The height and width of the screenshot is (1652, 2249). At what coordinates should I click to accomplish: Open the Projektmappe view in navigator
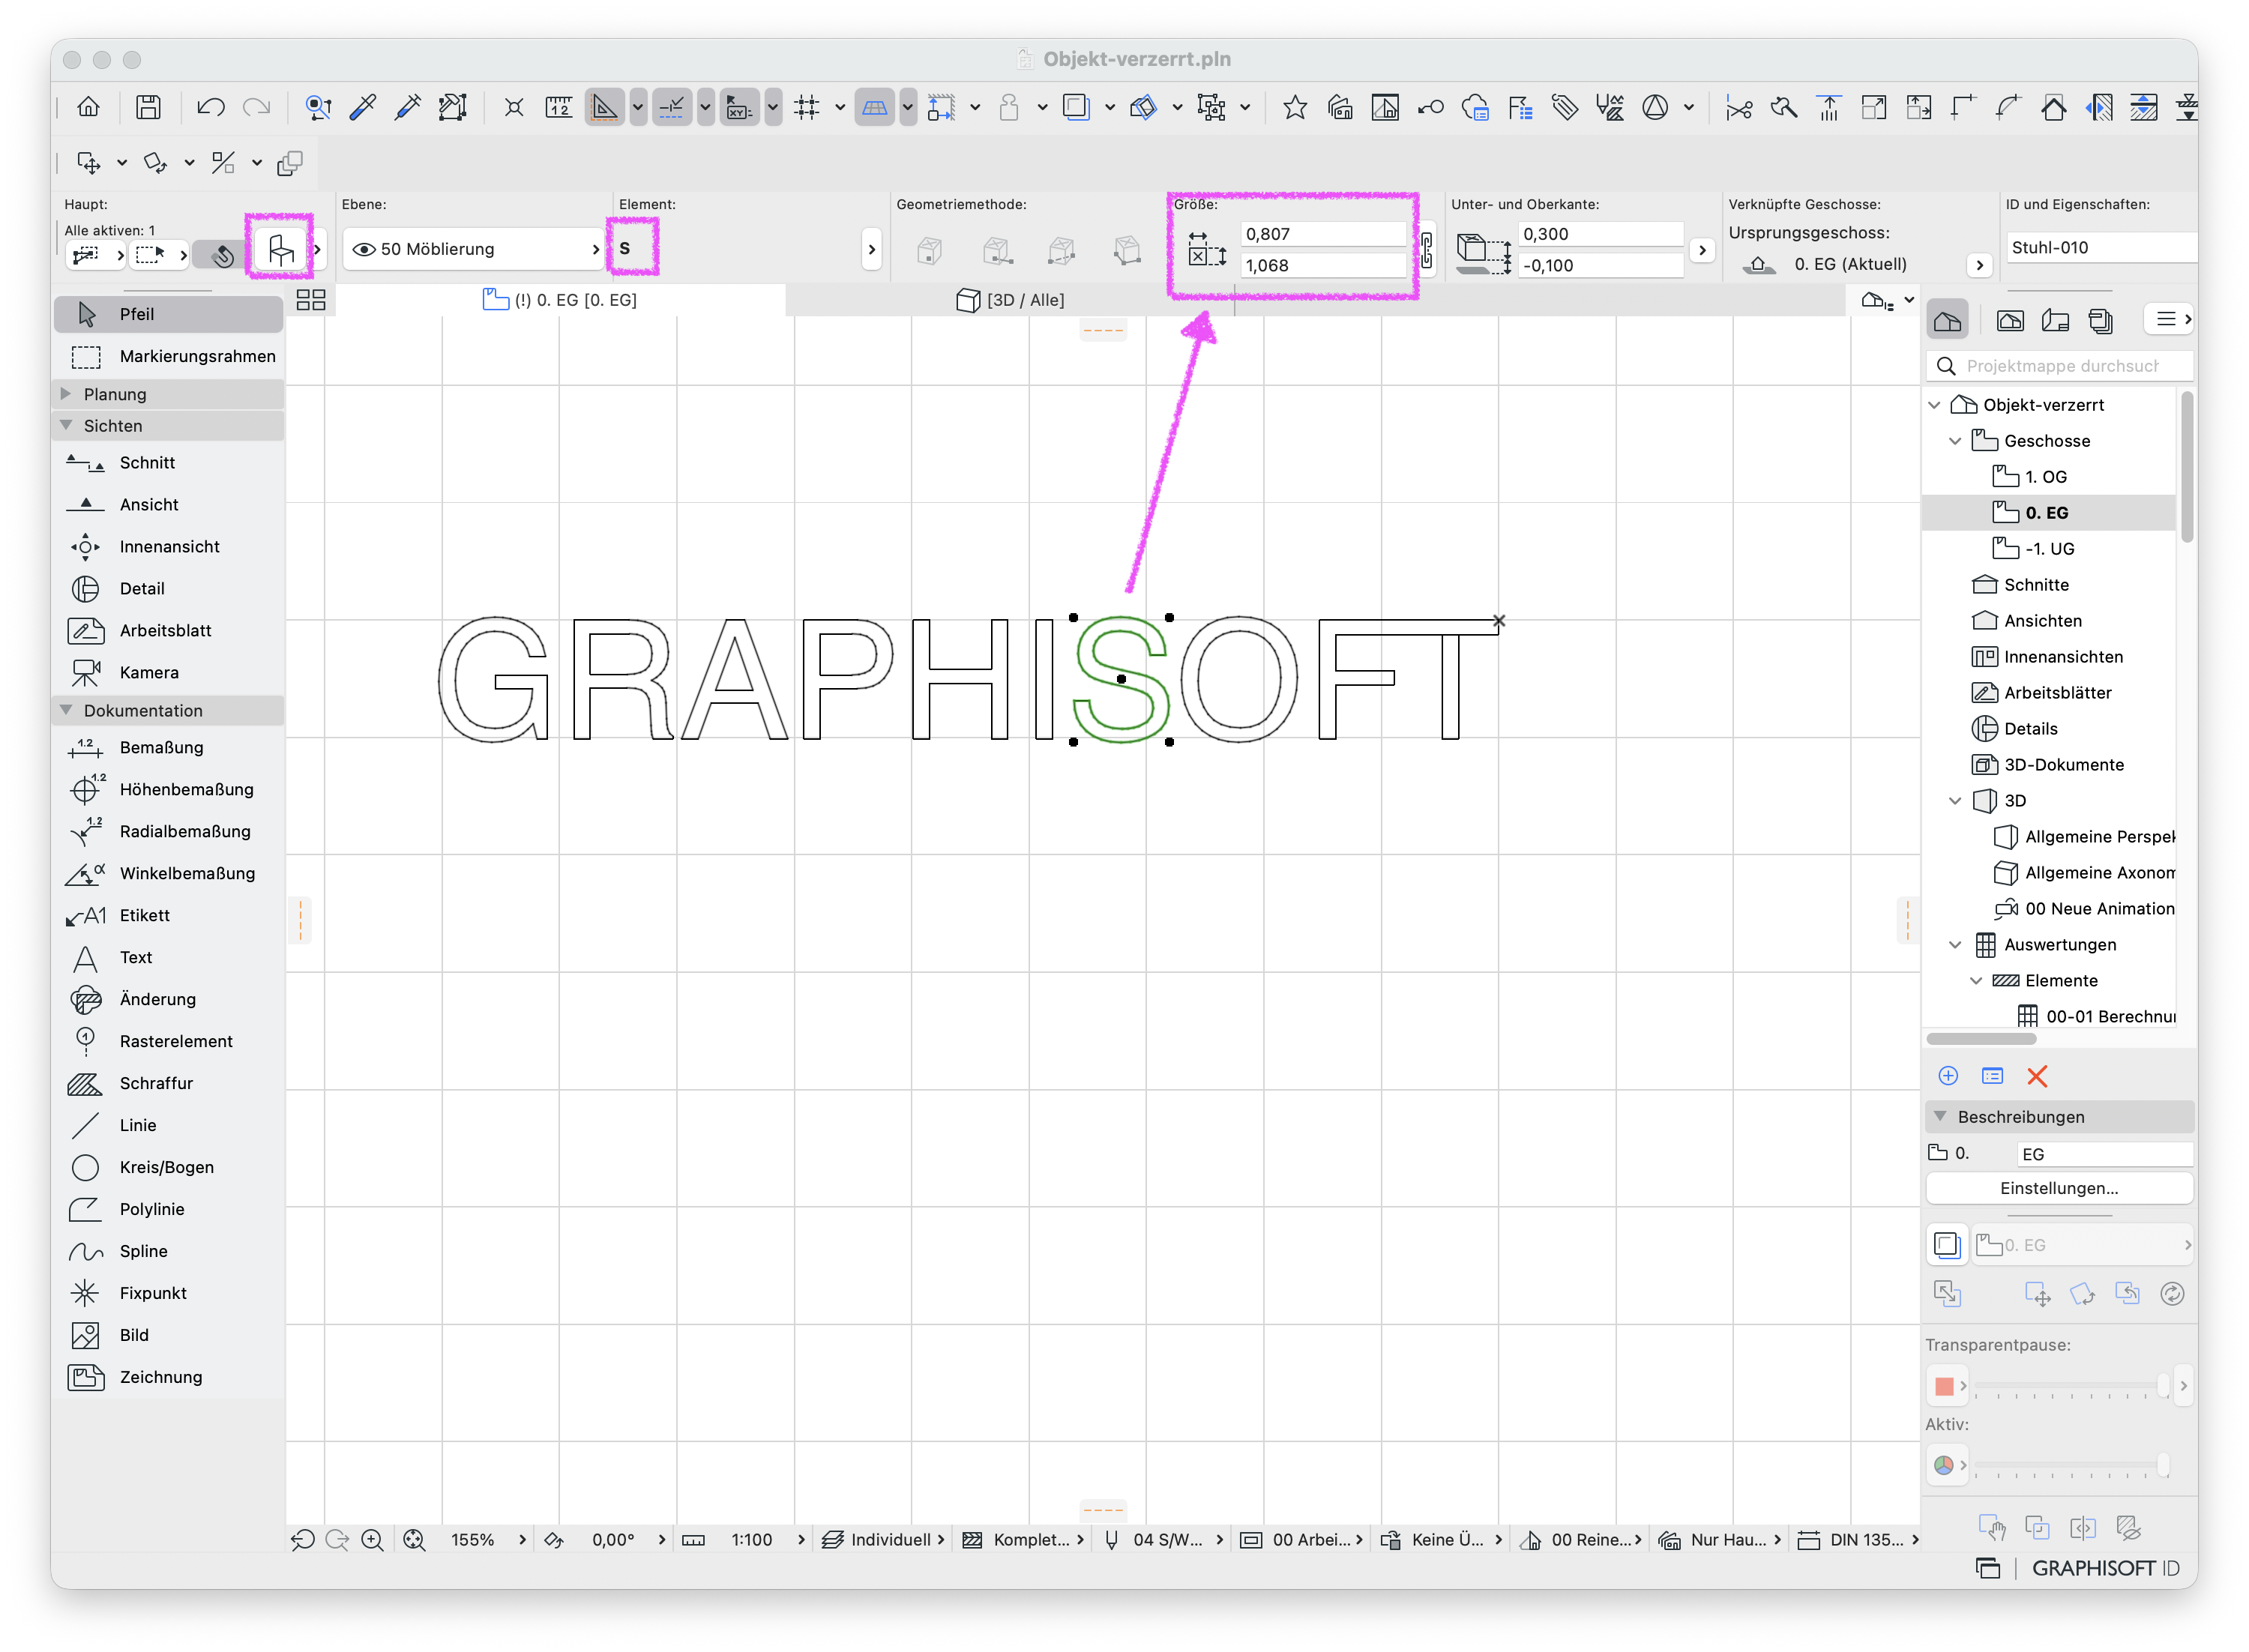pos(1948,320)
